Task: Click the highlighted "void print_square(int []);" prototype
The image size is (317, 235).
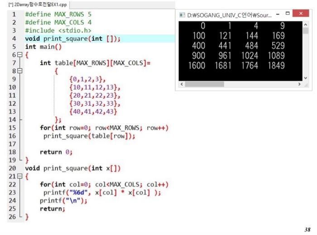Action: click(73, 38)
